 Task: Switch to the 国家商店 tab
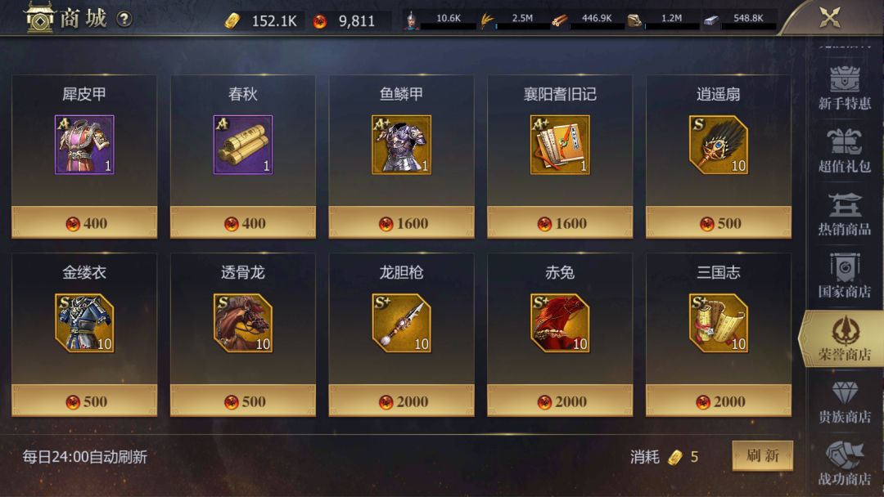click(x=844, y=275)
